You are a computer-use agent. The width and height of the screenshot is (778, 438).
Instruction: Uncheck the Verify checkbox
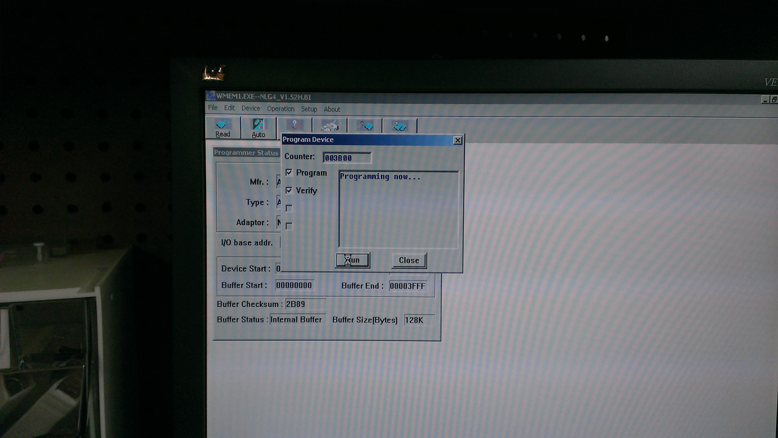click(289, 190)
